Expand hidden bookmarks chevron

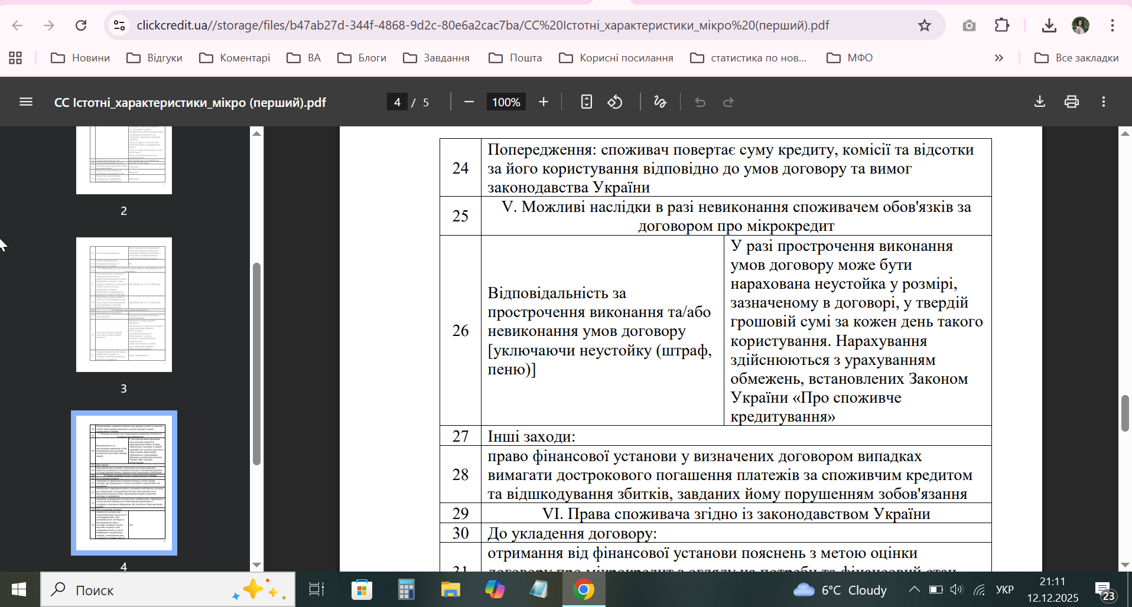pos(998,58)
